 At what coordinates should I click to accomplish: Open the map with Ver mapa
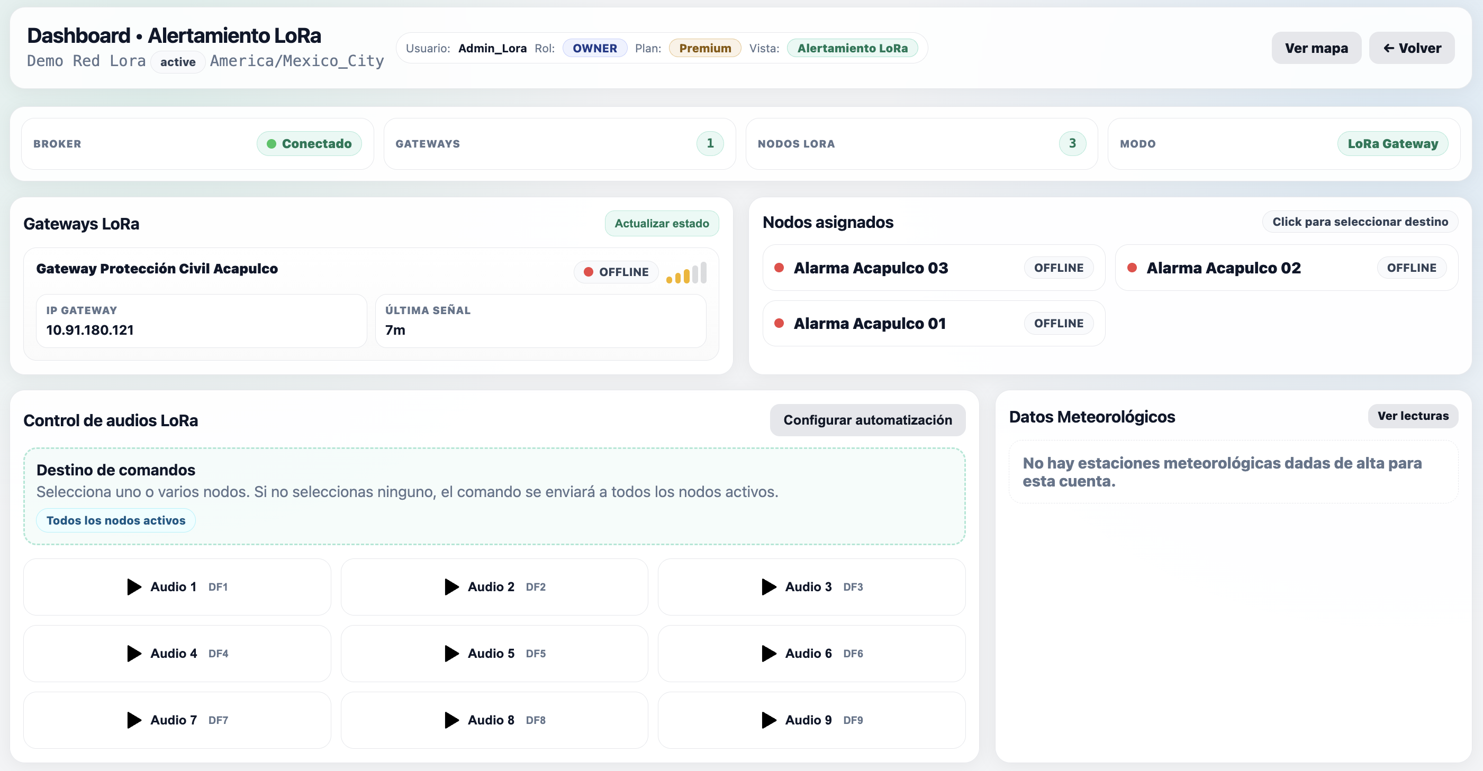[1316, 48]
